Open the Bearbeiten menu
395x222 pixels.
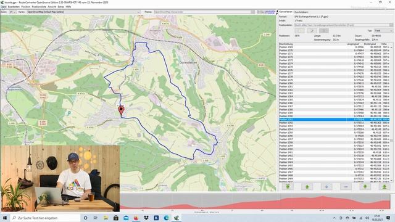14,7
